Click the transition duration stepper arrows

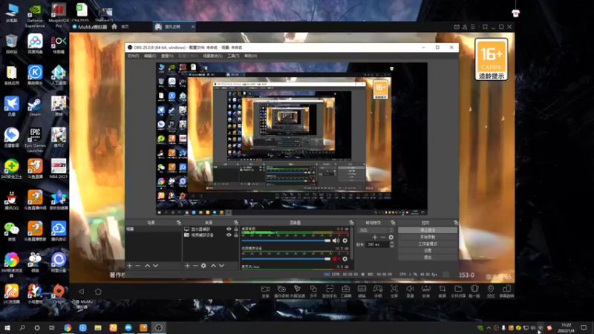click(x=392, y=244)
